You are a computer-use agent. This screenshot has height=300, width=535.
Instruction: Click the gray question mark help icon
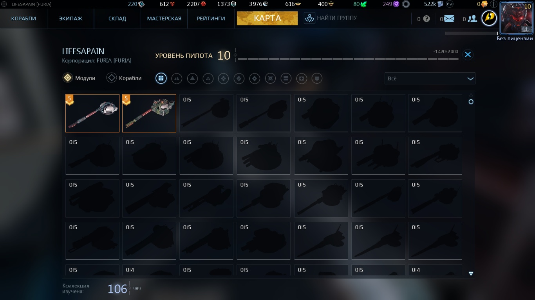[x=427, y=19]
